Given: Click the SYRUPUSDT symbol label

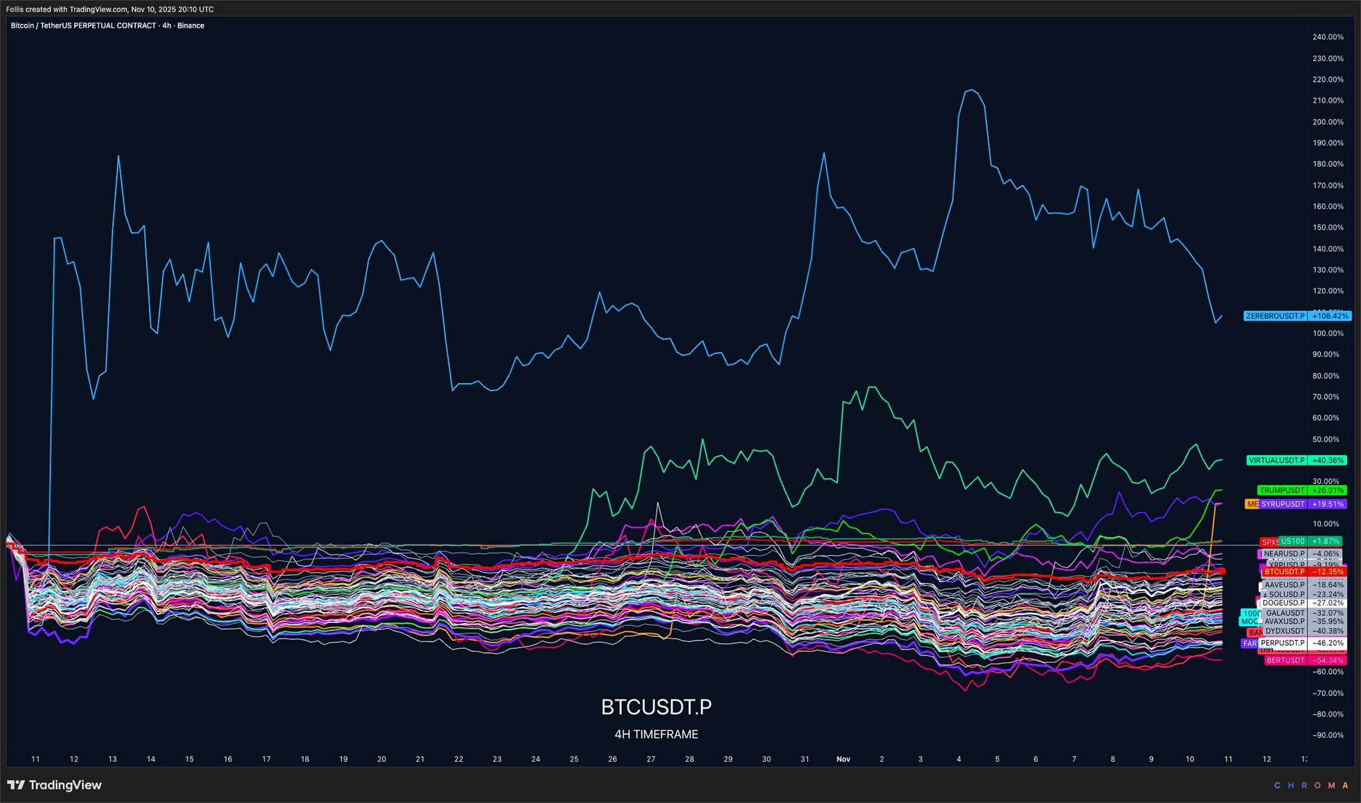Looking at the screenshot, I should (x=1283, y=504).
